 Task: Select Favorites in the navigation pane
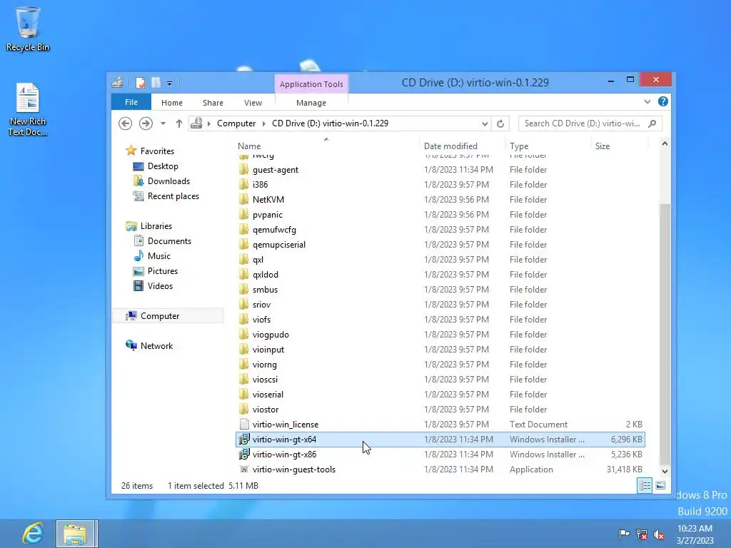(x=157, y=151)
